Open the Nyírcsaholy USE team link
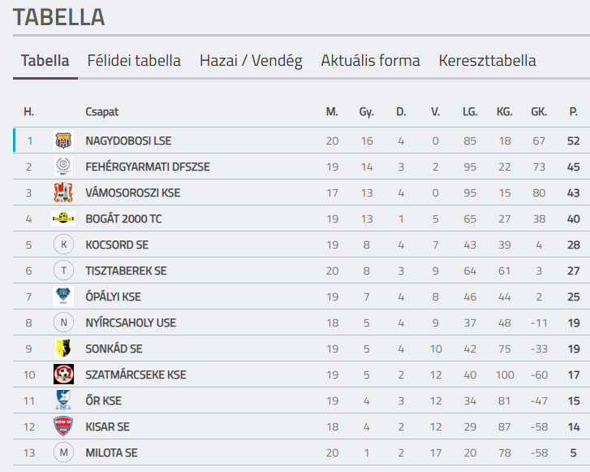This screenshot has height=472, width=590. 131,323
